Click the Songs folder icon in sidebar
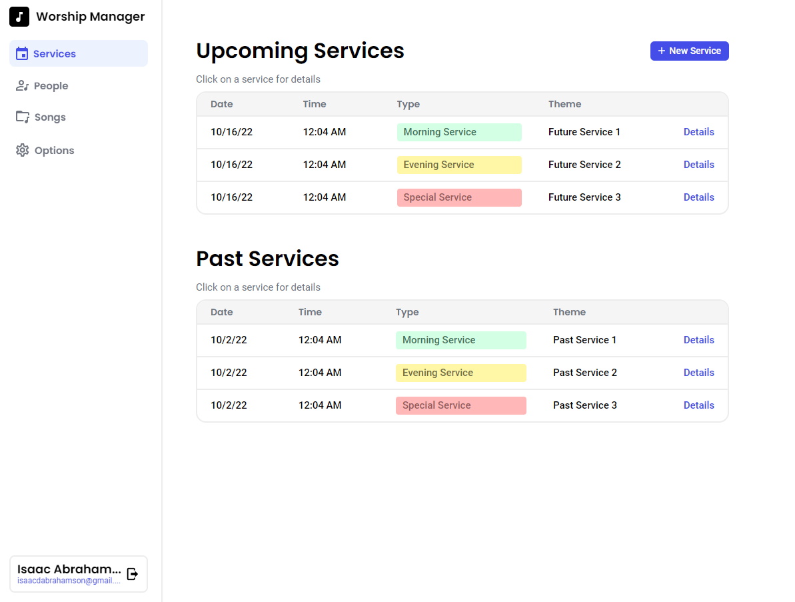795x602 pixels. pos(23,117)
